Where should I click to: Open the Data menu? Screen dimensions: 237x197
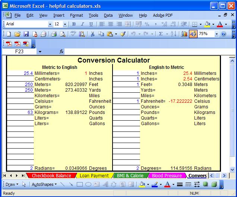pyautogui.click(x=108, y=15)
